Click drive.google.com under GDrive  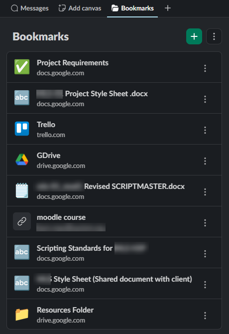[61, 166]
